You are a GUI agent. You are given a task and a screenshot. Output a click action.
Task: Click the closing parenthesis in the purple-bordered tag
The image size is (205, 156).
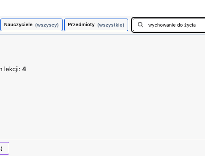1,148
